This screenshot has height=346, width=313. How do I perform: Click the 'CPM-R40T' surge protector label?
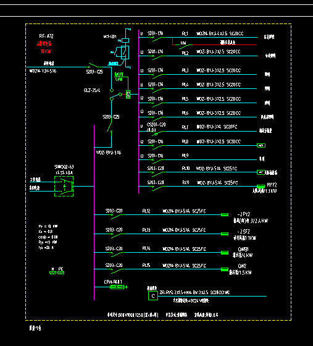[113, 282]
